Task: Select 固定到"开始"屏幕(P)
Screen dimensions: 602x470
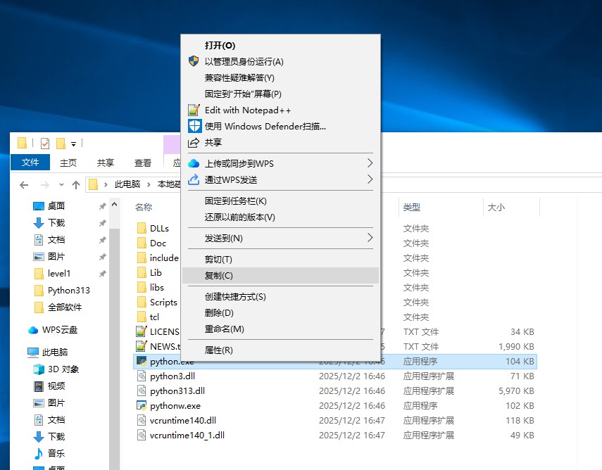Action: [280, 94]
